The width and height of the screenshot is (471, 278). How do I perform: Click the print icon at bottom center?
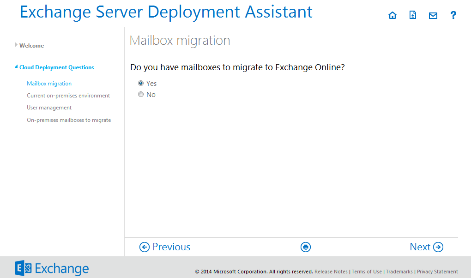click(306, 247)
